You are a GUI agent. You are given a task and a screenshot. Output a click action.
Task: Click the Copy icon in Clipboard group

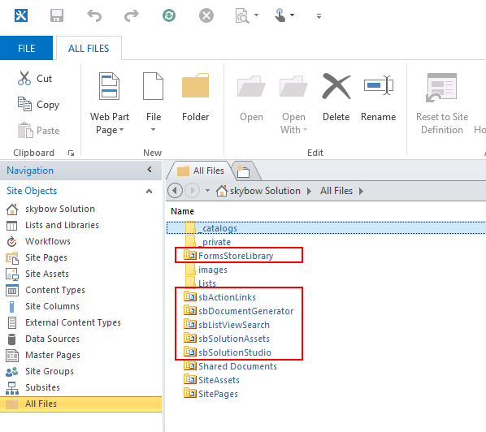24,104
